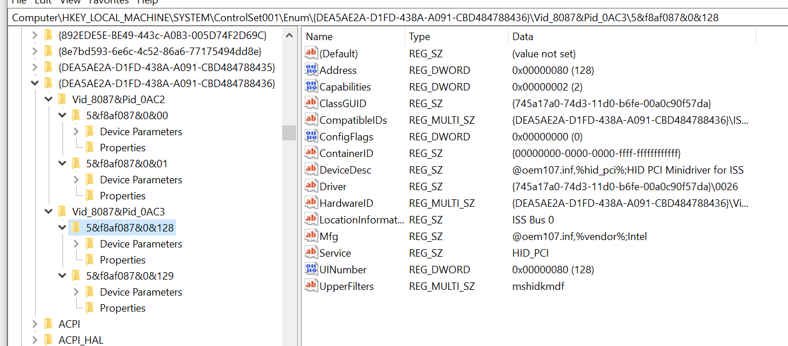Select Properties label under 5&f8af087&0&128
This screenshot has height=346, width=788.
[x=123, y=259]
